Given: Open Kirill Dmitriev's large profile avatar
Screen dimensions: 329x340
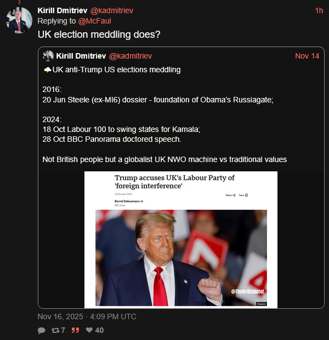Looking at the screenshot, I should click(19, 20).
